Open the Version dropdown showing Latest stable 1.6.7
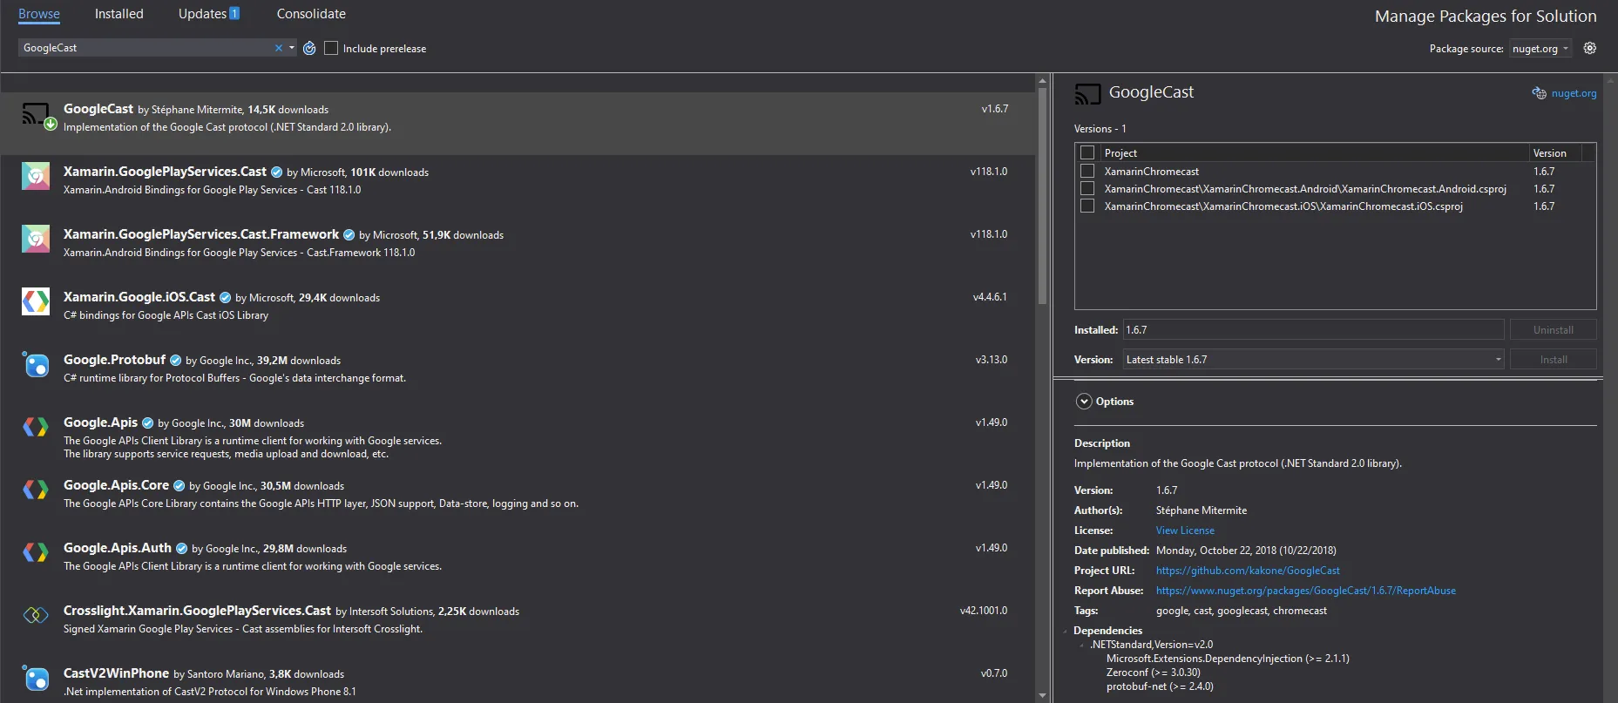 point(1314,359)
